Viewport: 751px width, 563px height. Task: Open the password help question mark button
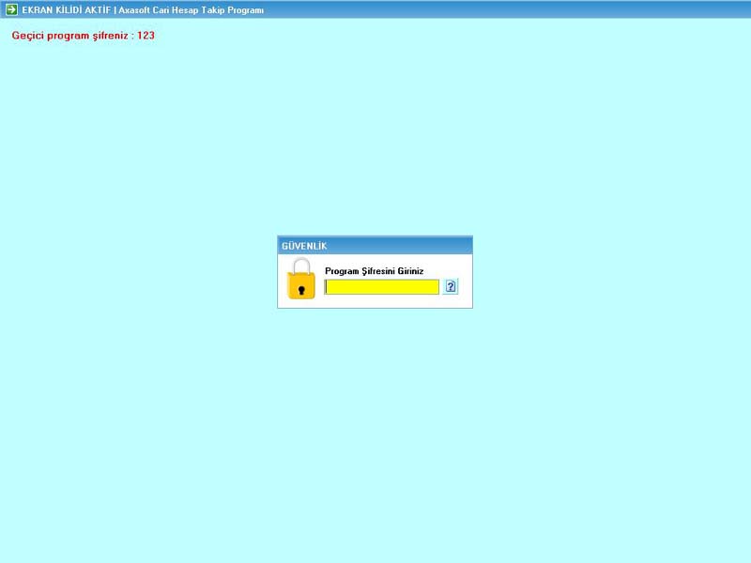[451, 286]
